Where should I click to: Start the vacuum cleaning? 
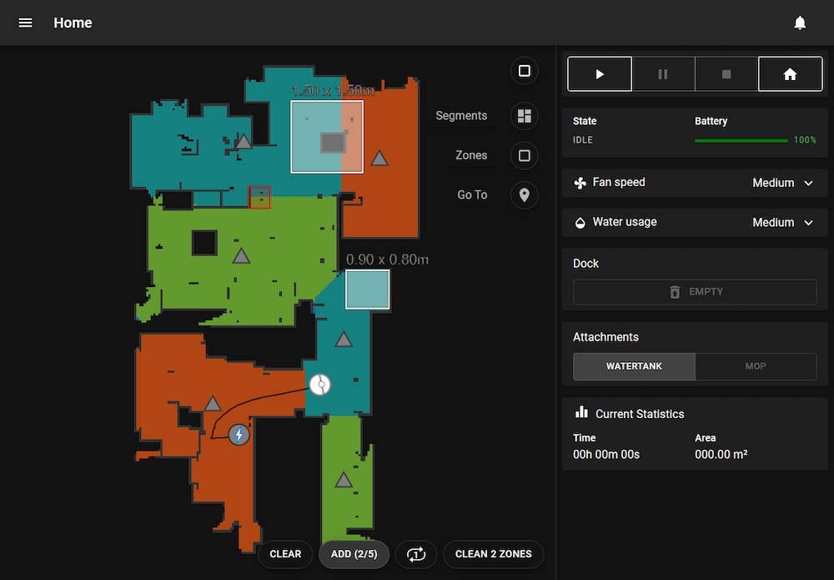(x=599, y=73)
